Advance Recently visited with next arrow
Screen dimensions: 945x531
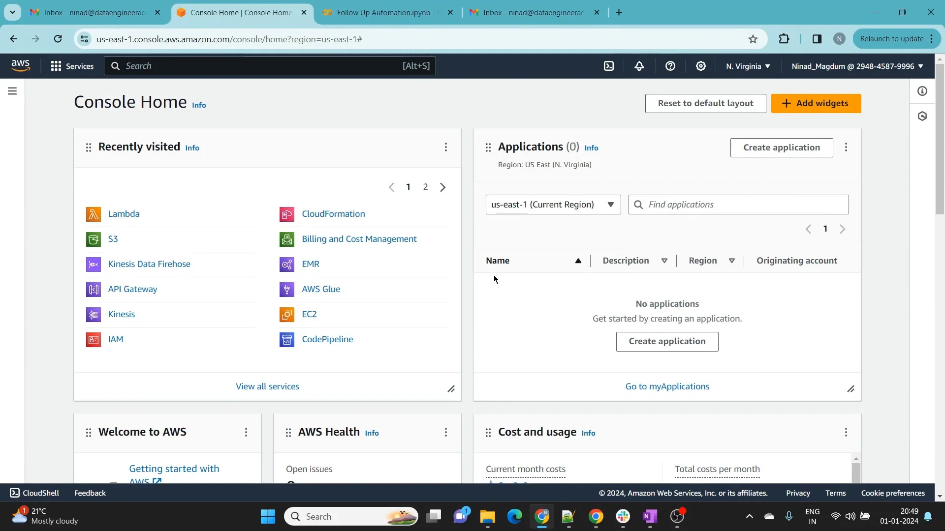click(x=443, y=187)
